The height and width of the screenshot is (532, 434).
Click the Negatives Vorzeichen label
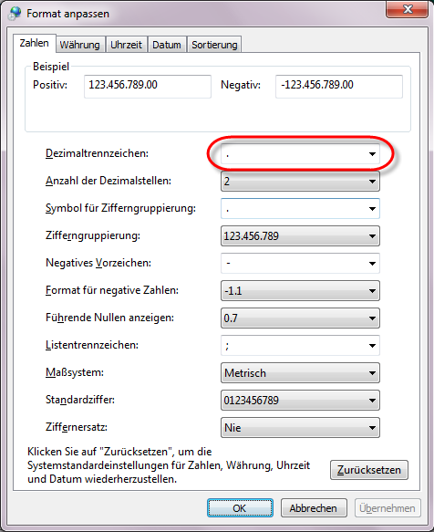(x=98, y=263)
